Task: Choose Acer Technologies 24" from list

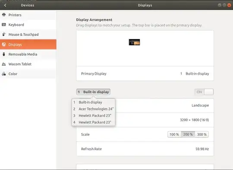Action: click(x=94, y=109)
